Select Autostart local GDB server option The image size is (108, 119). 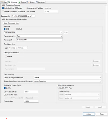click(x=3, y=8)
